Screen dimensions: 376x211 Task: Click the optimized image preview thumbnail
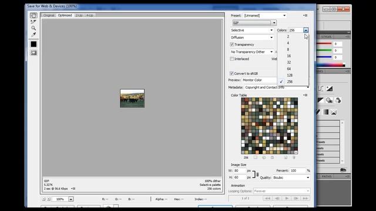pyautogui.click(x=132, y=98)
